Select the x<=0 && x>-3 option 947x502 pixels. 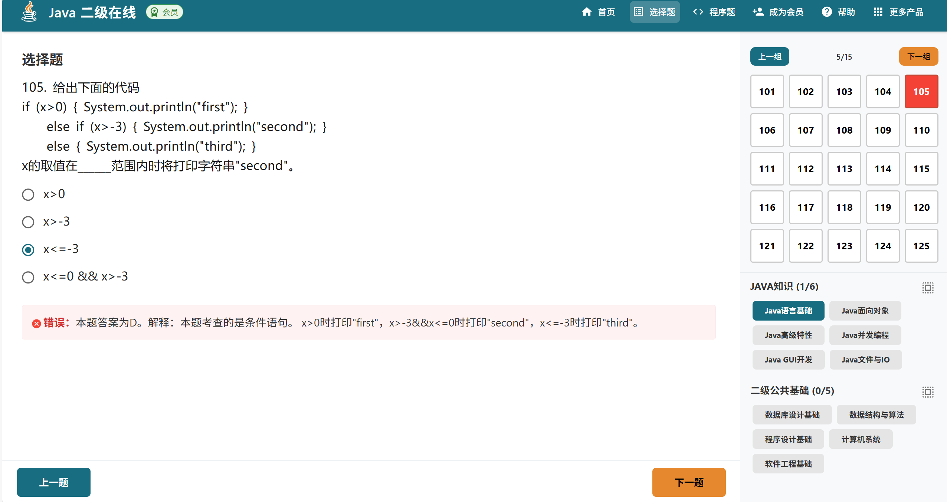[x=28, y=277]
